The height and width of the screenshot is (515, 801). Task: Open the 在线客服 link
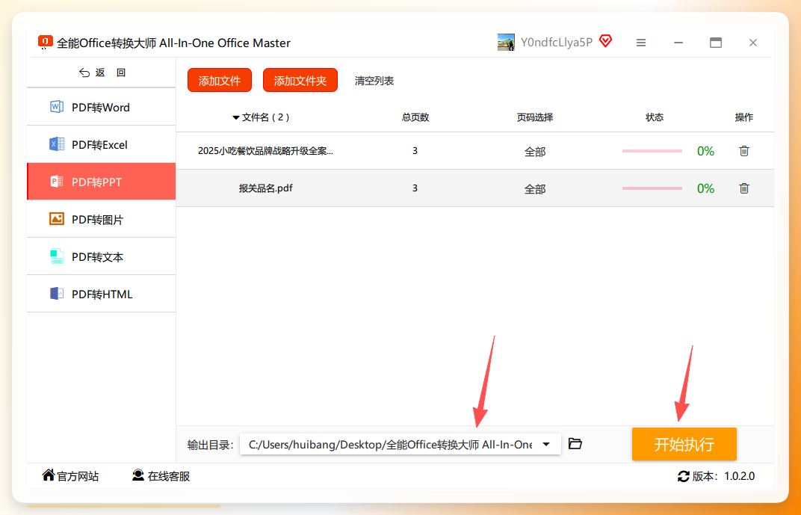(x=169, y=476)
